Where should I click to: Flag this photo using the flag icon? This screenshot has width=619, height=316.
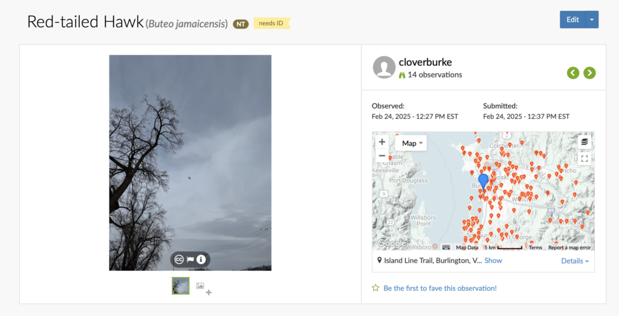pyautogui.click(x=190, y=259)
